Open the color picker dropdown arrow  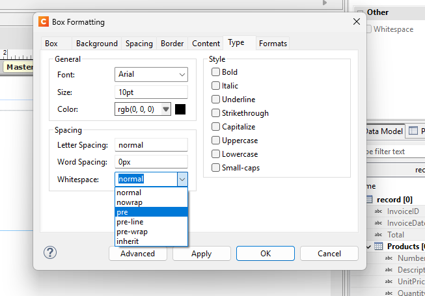point(166,109)
